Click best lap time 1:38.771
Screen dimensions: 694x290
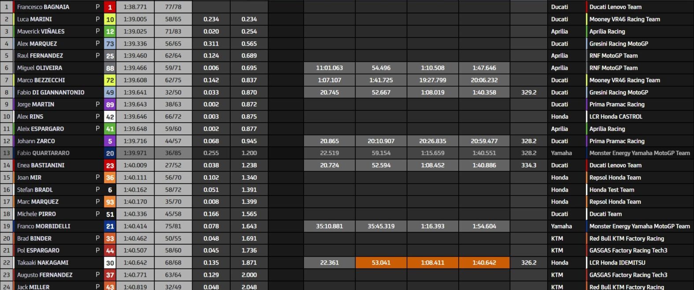[x=135, y=7]
